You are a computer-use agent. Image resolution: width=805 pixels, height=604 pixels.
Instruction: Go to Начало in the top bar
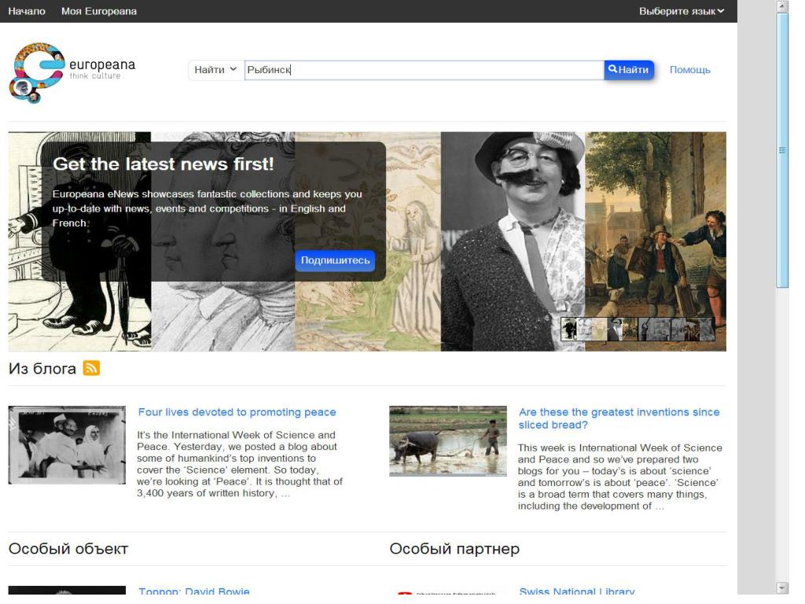tap(27, 11)
